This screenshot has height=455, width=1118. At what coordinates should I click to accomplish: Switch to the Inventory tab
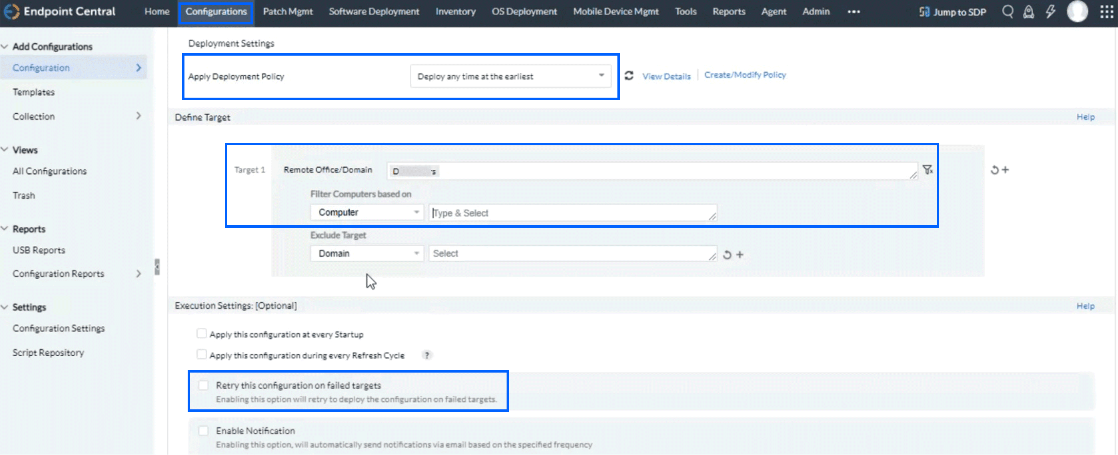[x=455, y=12]
